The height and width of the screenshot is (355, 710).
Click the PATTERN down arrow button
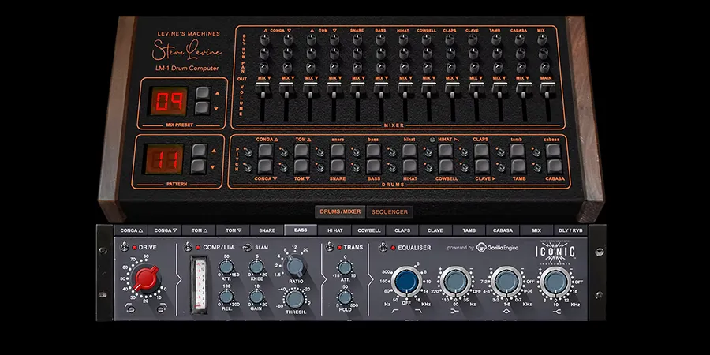click(x=199, y=166)
